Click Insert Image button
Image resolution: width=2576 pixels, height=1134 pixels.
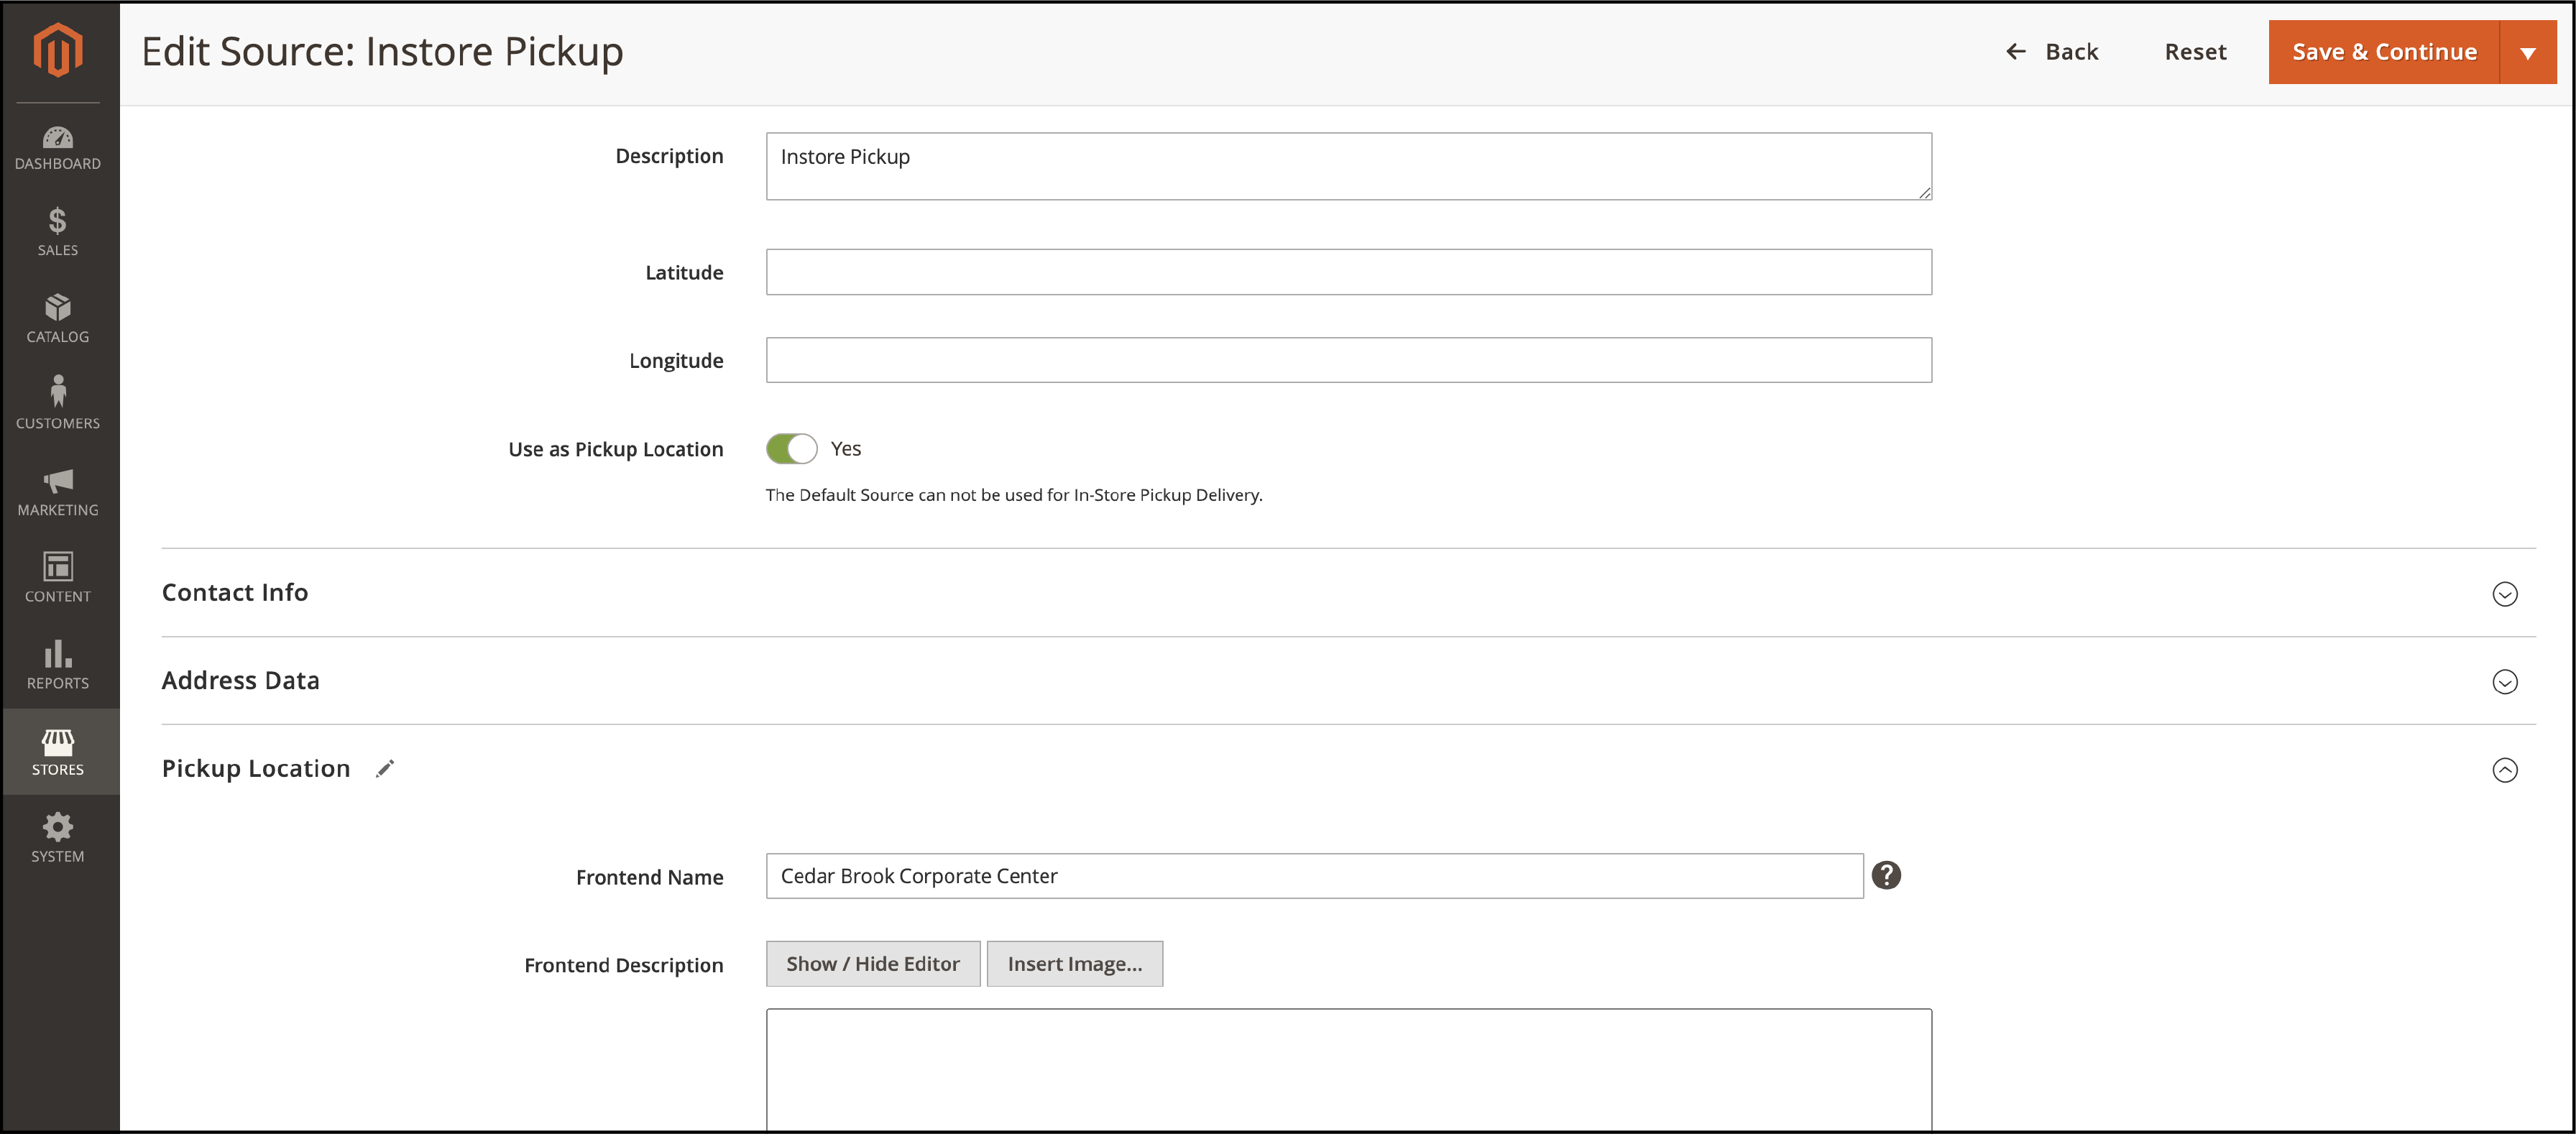point(1075,963)
